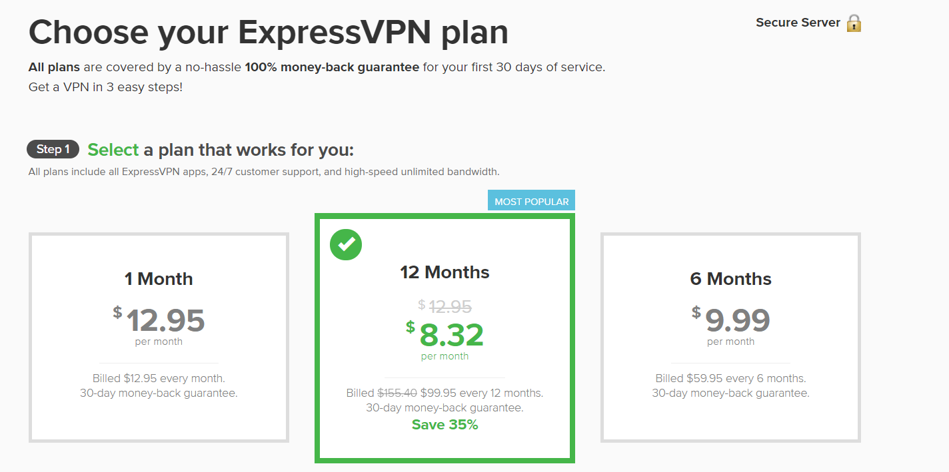Select the 1 Month plan card

tap(159, 337)
